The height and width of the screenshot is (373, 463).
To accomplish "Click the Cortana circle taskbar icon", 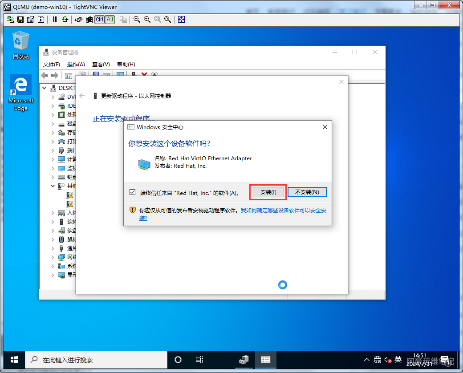I will [x=178, y=360].
